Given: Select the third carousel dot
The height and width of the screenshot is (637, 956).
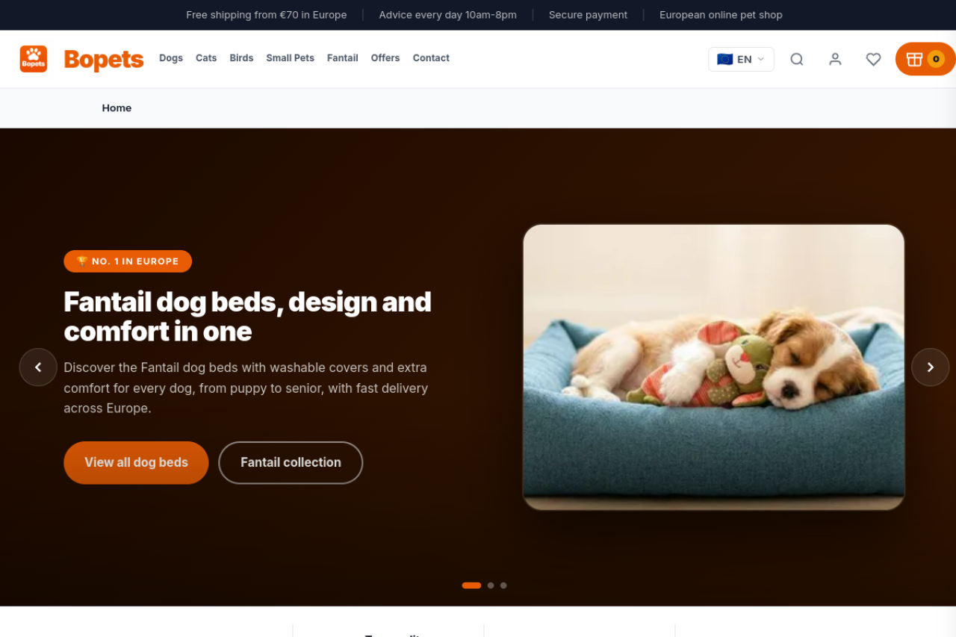Looking at the screenshot, I should [x=503, y=585].
